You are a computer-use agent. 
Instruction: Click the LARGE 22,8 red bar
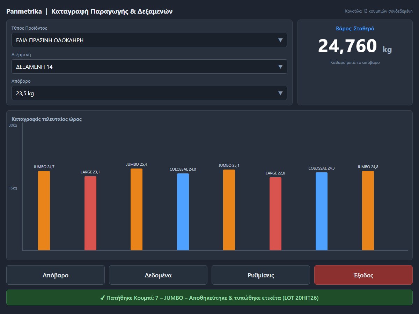(275, 214)
